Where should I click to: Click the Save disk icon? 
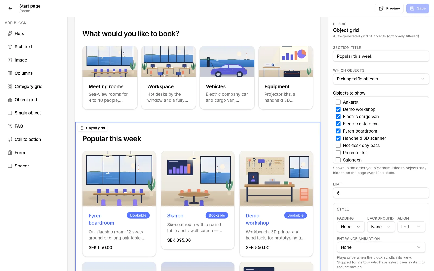click(x=412, y=8)
